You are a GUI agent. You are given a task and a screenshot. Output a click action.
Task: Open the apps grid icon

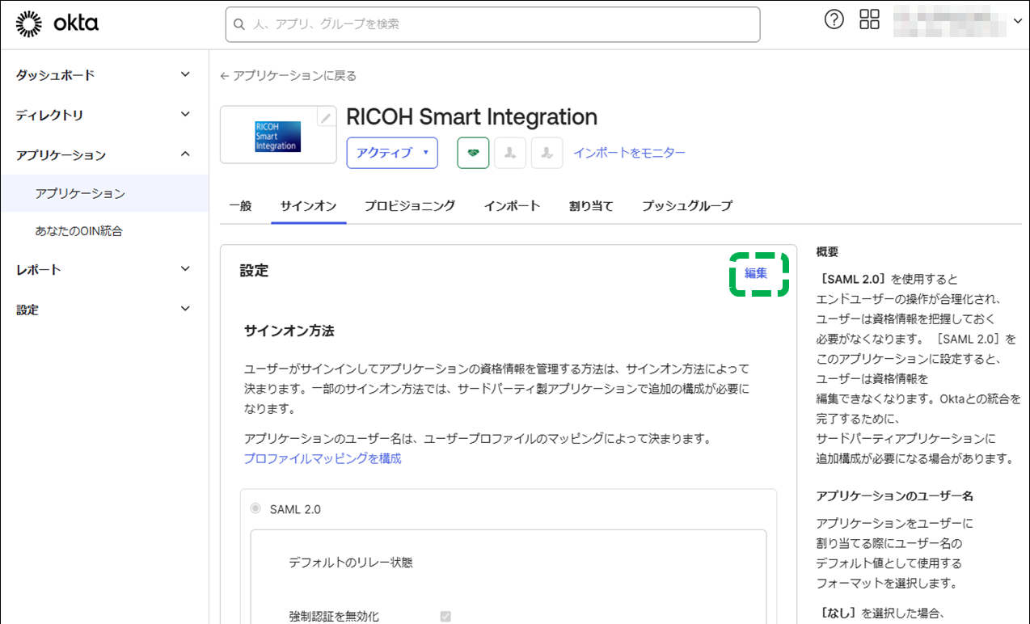(x=869, y=20)
